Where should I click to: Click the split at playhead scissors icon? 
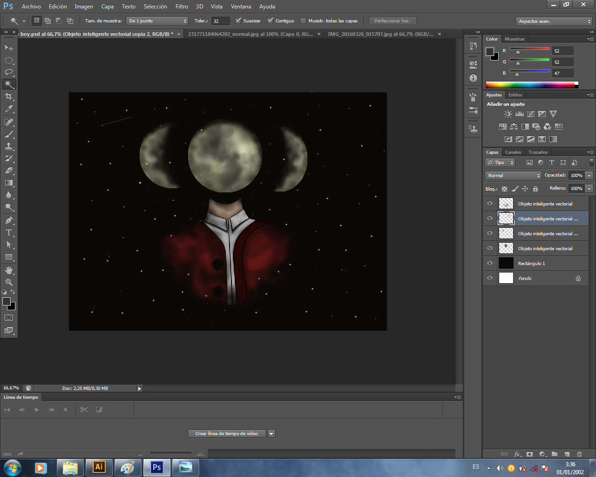coord(84,409)
